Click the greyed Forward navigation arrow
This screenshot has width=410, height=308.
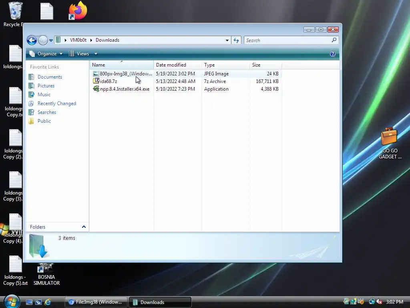tap(43, 41)
